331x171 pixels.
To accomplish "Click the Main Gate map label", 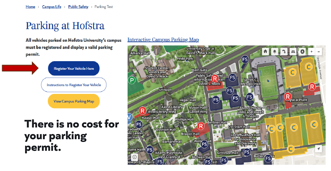I will pyautogui.click(x=199, y=70).
